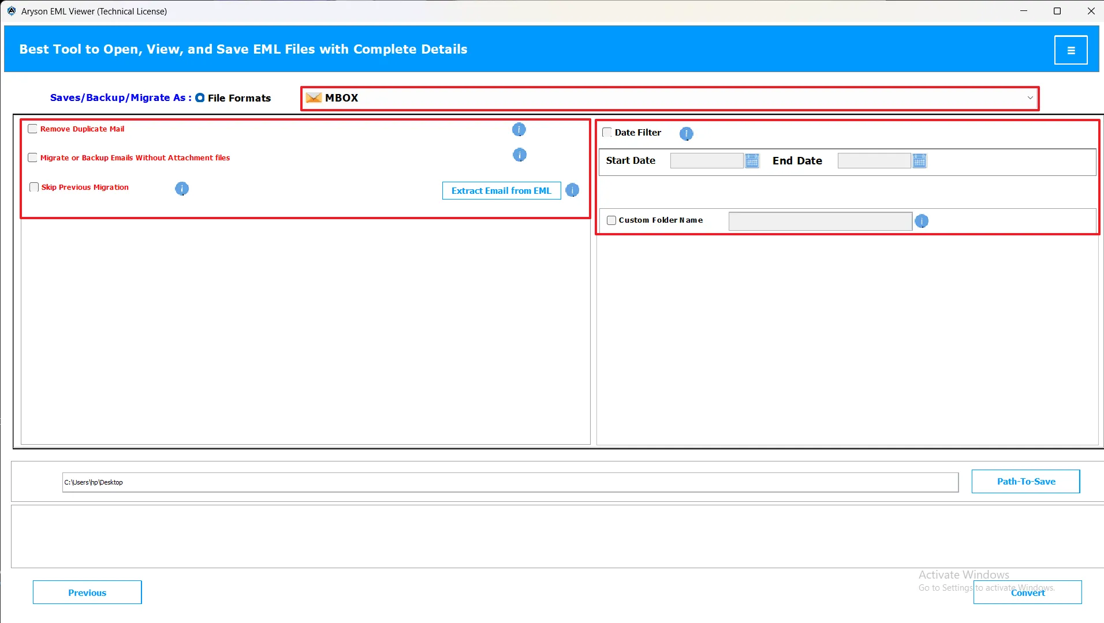Open the Start Date calendar picker
This screenshot has width=1104, height=623.
pyautogui.click(x=752, y=161)
